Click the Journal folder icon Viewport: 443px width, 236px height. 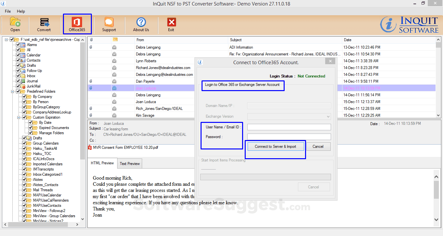(23, 81)
